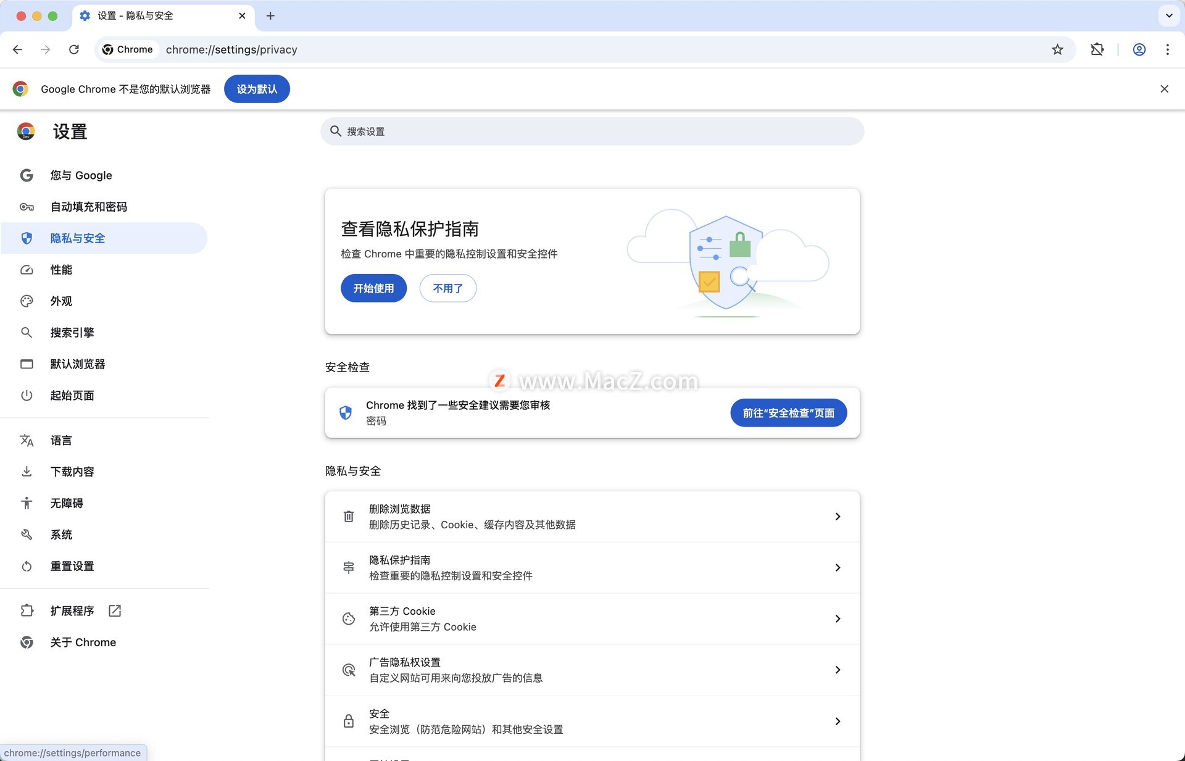This screenshot has width=1185, height=761.
Task: Open the Chrome three-dot menu
Action: pos(1167,49)
